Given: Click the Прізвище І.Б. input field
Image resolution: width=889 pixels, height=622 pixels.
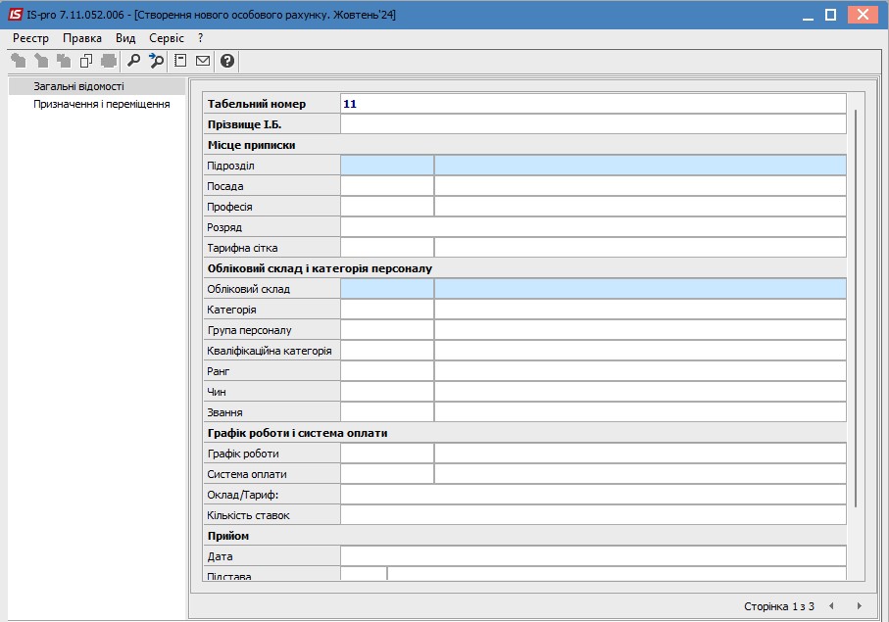Looking at the screenshot, I should click(593, 124).
